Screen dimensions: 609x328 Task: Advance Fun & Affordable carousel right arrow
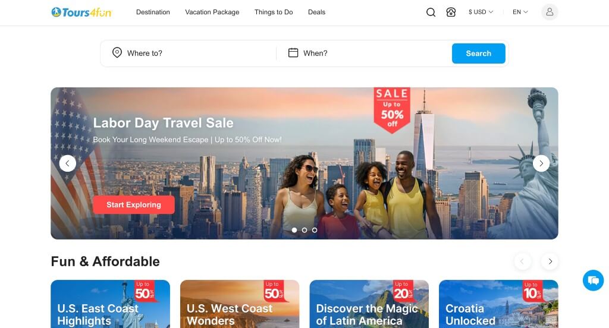pos(550,261)
